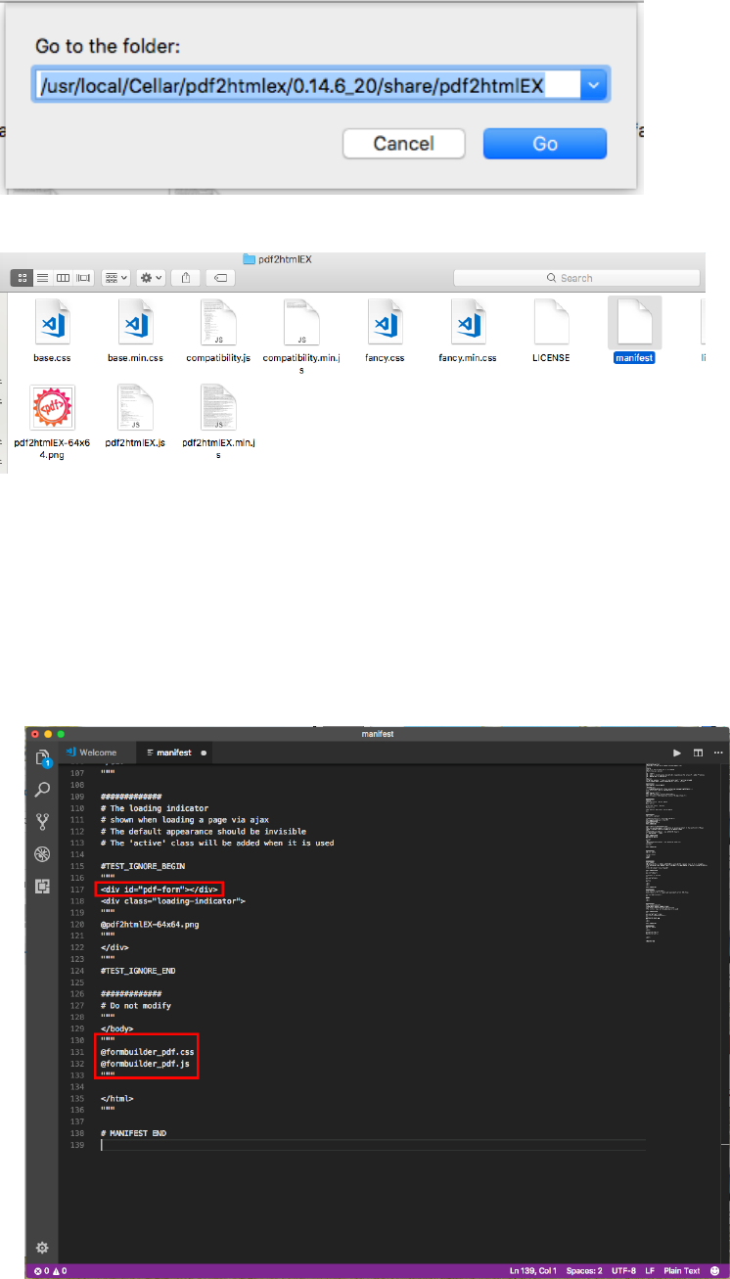Click the errors and warnings status item
The image size is (730, 1279).
tap(50, 1271)
